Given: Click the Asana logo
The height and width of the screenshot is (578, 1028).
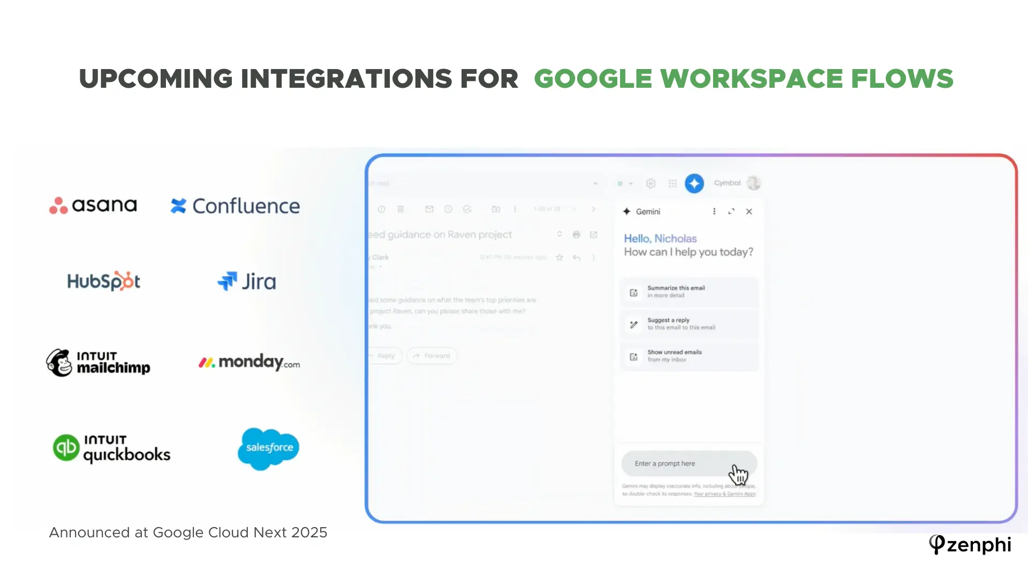Looking at the screenshot, I should [x=93, y=205].
